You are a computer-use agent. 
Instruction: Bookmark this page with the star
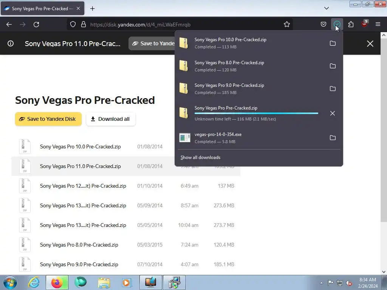[x=286, y=25]
